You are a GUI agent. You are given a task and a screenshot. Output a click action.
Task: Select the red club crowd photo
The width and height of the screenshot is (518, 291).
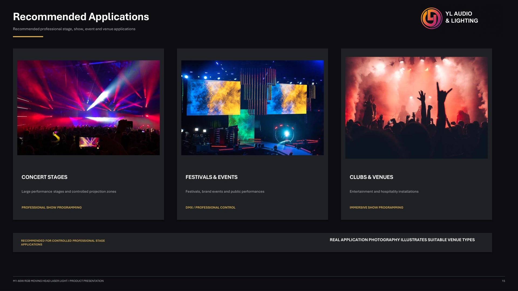tap(417, 108)
